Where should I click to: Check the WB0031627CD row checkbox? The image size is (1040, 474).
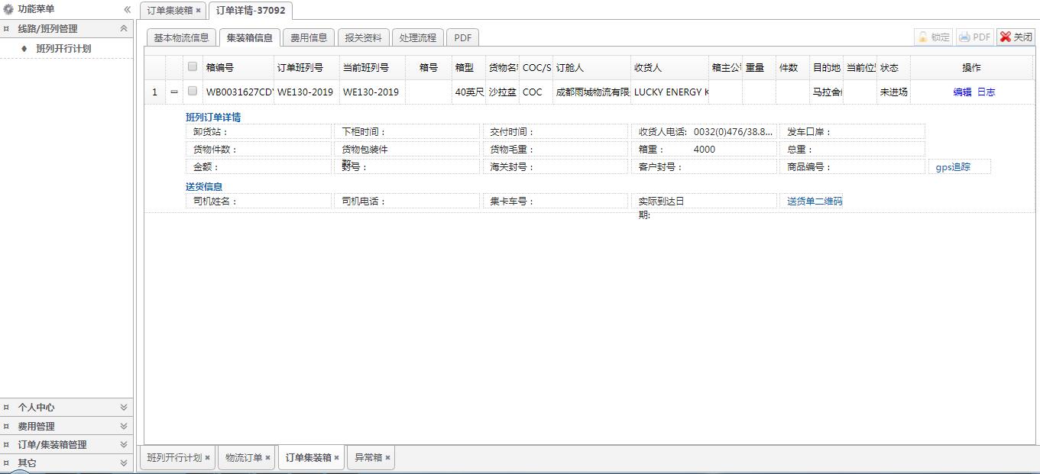tap(193, 92)
